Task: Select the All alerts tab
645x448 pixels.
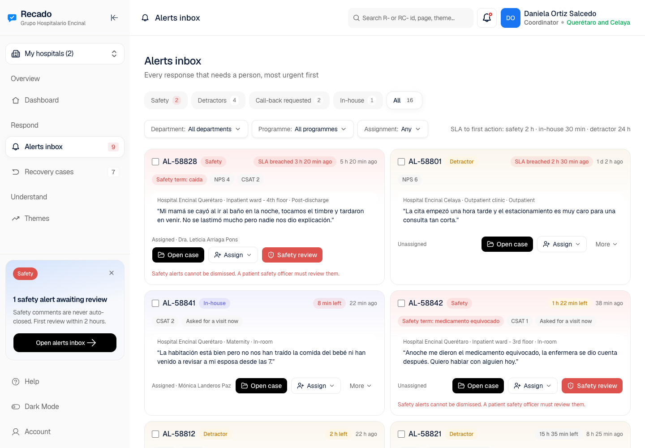Action: (x=404, y=100)
